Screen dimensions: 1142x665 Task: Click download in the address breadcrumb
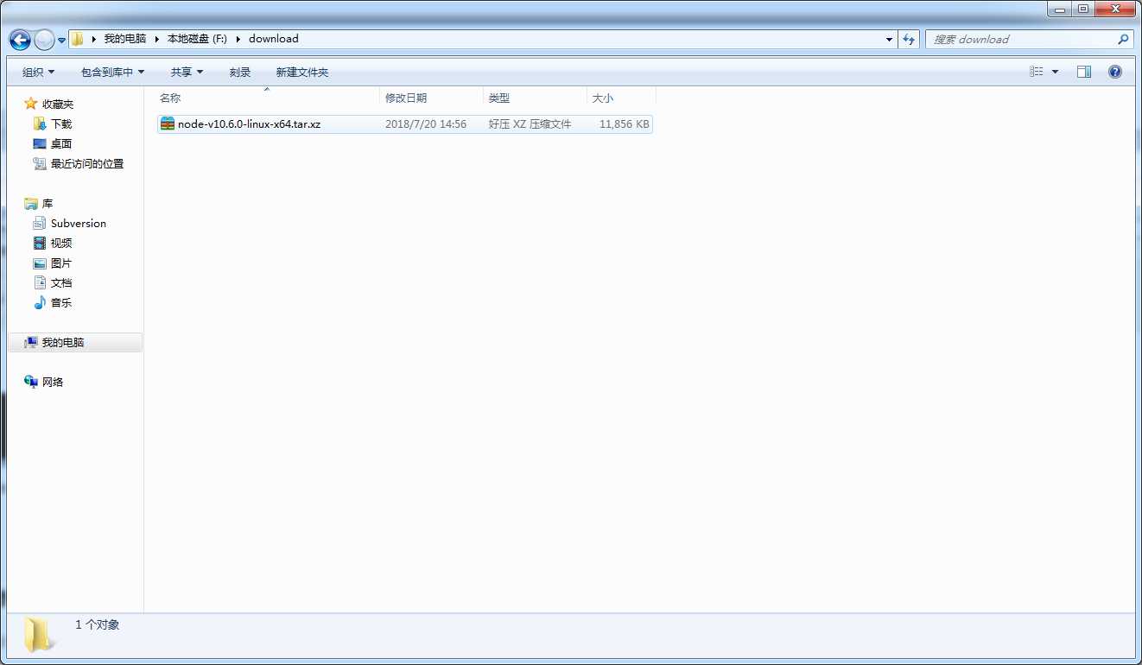[x=274, y=39]
